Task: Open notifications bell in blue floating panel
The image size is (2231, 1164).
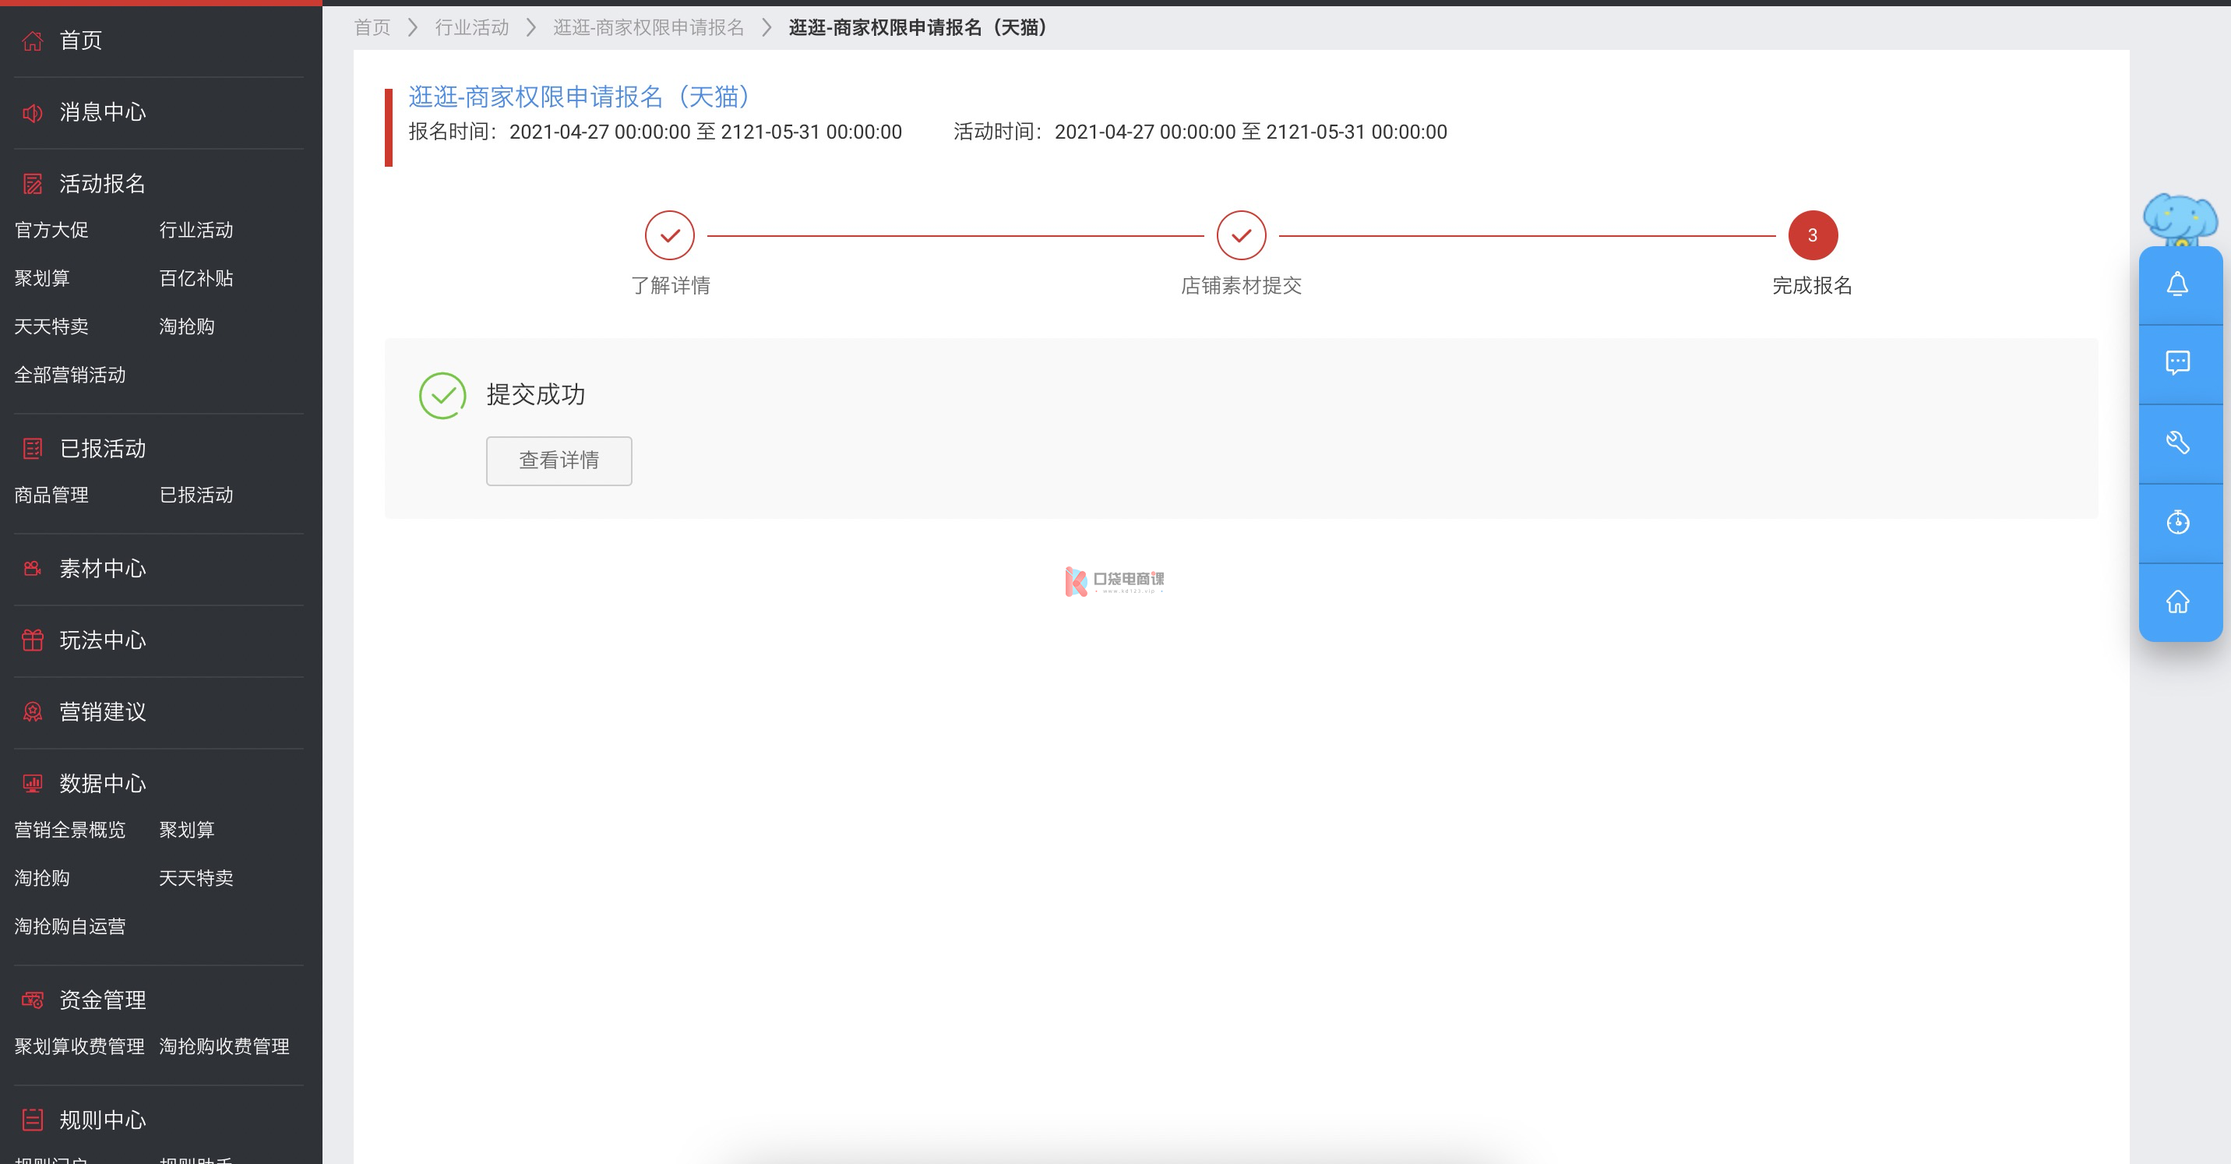Action: (2177, 284)
